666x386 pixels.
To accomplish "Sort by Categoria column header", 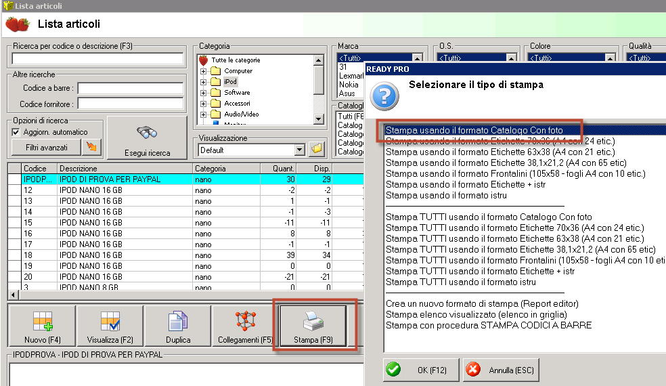I will 226,169.
